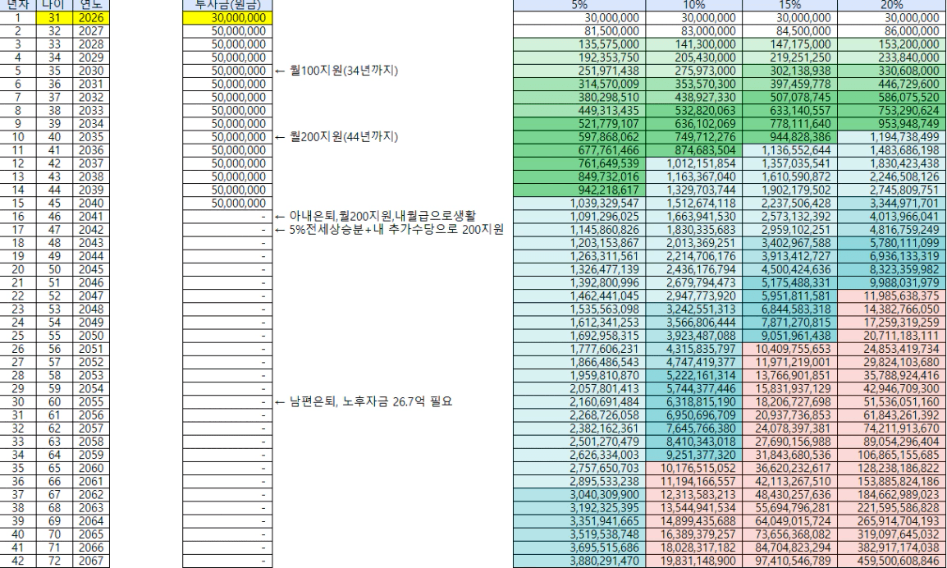Select the pink cell 10,409,755,653
The height and width of the screenshot is (568, 947).
790,350
